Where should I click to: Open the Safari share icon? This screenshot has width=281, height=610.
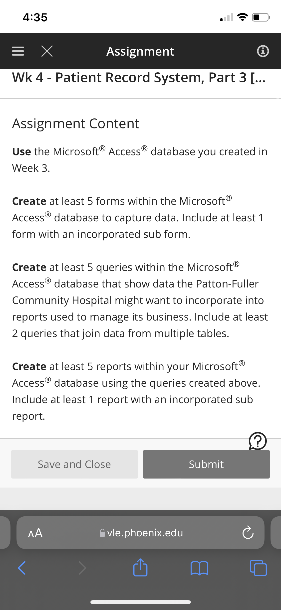click(x=140, y=567)
